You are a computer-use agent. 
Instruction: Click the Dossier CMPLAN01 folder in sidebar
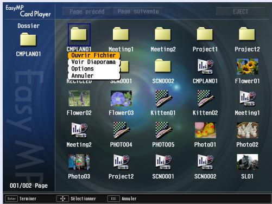coord(28,39)
